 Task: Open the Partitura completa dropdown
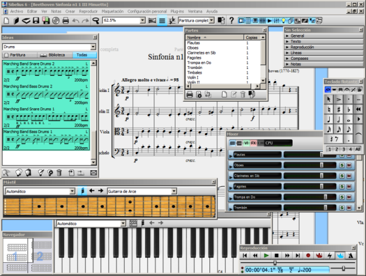(212, 21)
